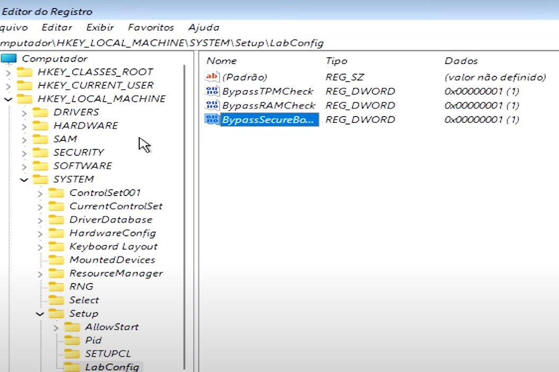The image size is (559, 372).
Task: Select the MountedDevices key label
Action: click(x=112, y=260)
